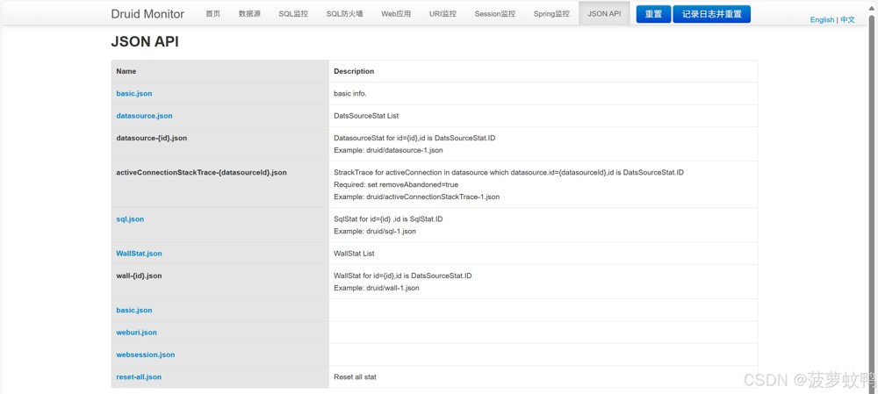Image resolution: width=878 pixels, height=394 pixels.
Task: Open the sql.json link
Action: pos(130,219)
